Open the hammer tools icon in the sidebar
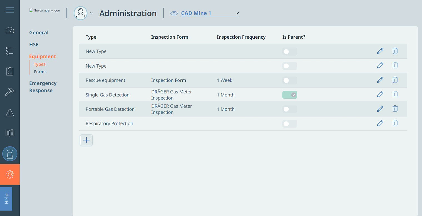 pos(10,92)
